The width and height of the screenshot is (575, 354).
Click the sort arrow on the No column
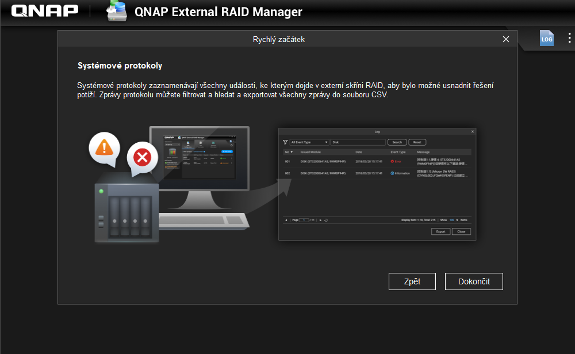pos(292,152)
